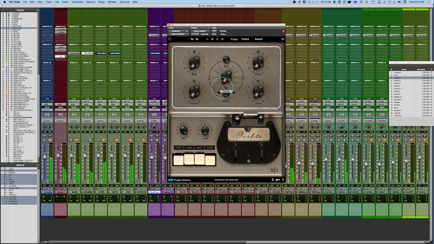Open the File menu
The image size is (434, 244).
(25, 2)
